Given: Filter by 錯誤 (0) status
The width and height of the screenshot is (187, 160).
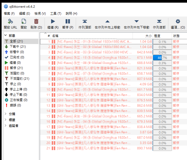Looking at the screenshot, I should click(21, 105).
